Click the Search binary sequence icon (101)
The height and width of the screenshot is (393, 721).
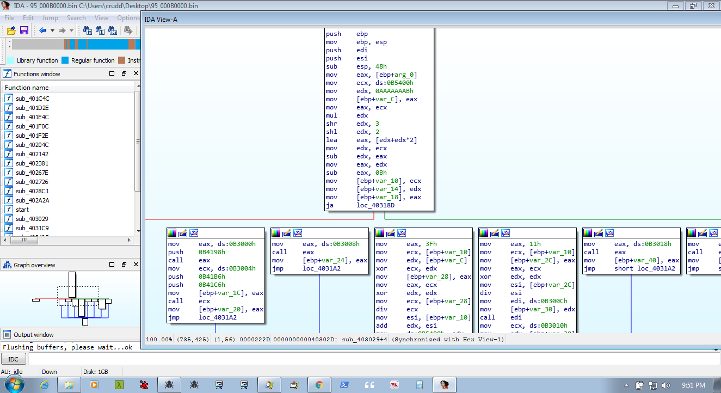click(x=113, y=30)
